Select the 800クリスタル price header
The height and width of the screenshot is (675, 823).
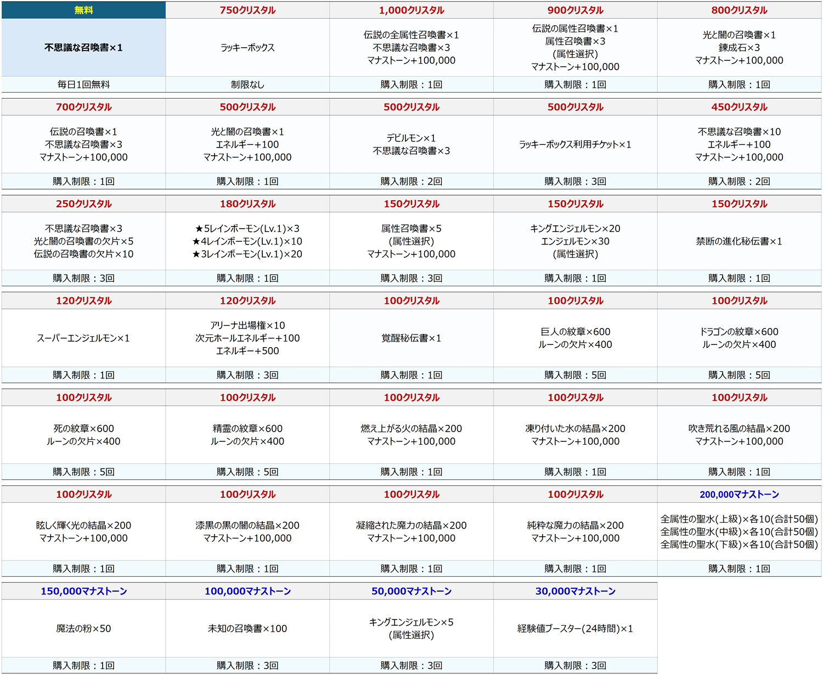pos(739,10)
